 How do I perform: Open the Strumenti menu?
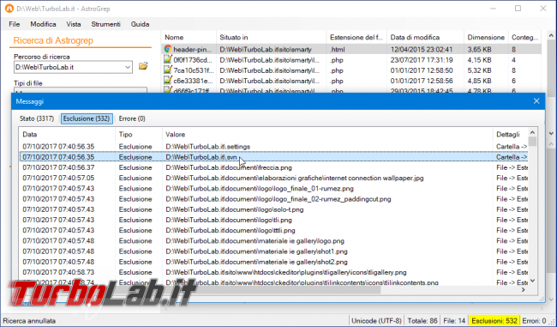click(106, 24)
